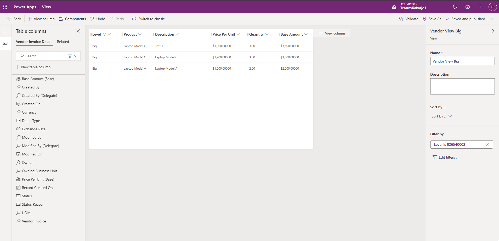499x241 pixels.
Task: Open the Power Apps app launcher waffle
Action: [x=5, y=7]
